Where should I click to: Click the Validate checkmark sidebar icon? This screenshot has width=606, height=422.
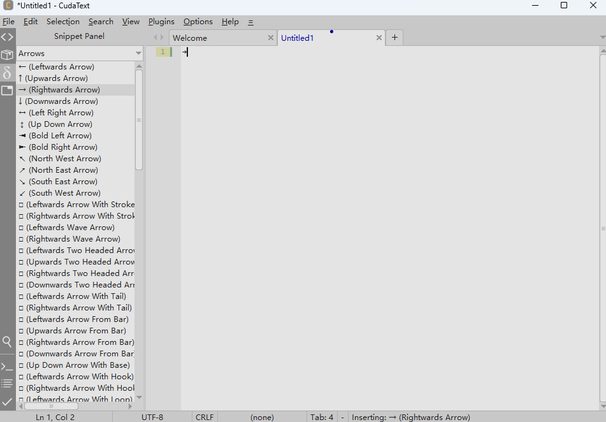7,402
